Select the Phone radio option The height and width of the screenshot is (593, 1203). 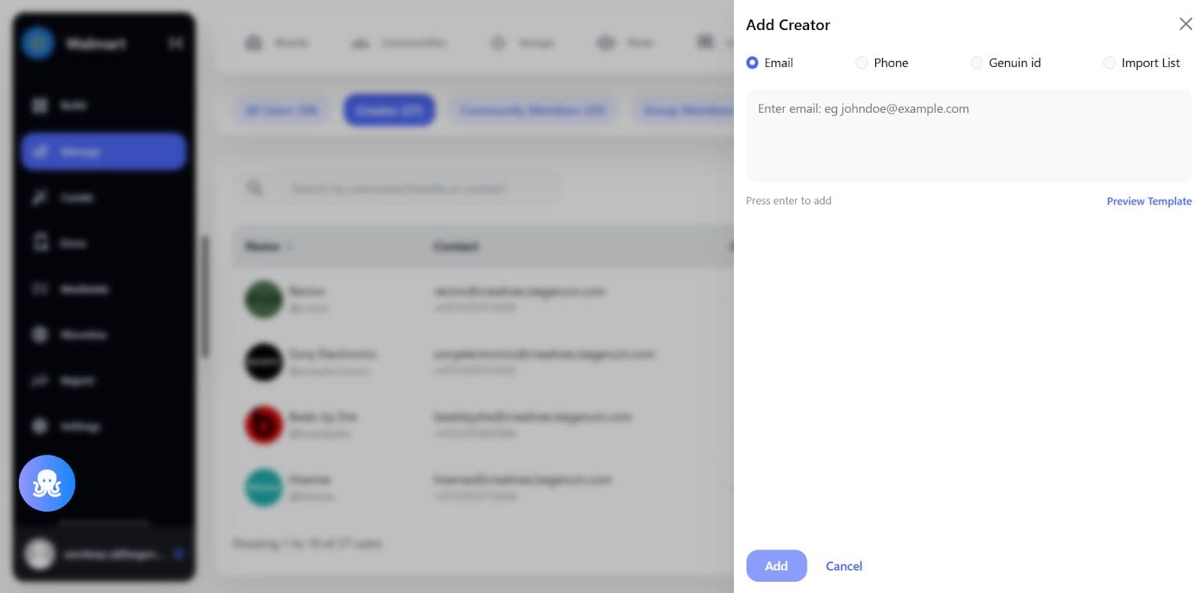pyautogui.click(x=862, y=63)
